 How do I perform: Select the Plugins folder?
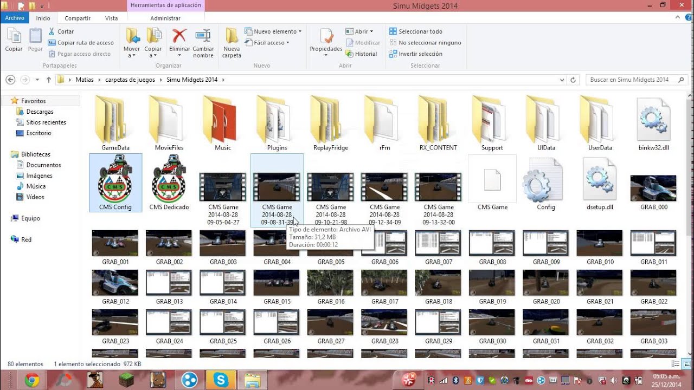click(x=277, y=123)
